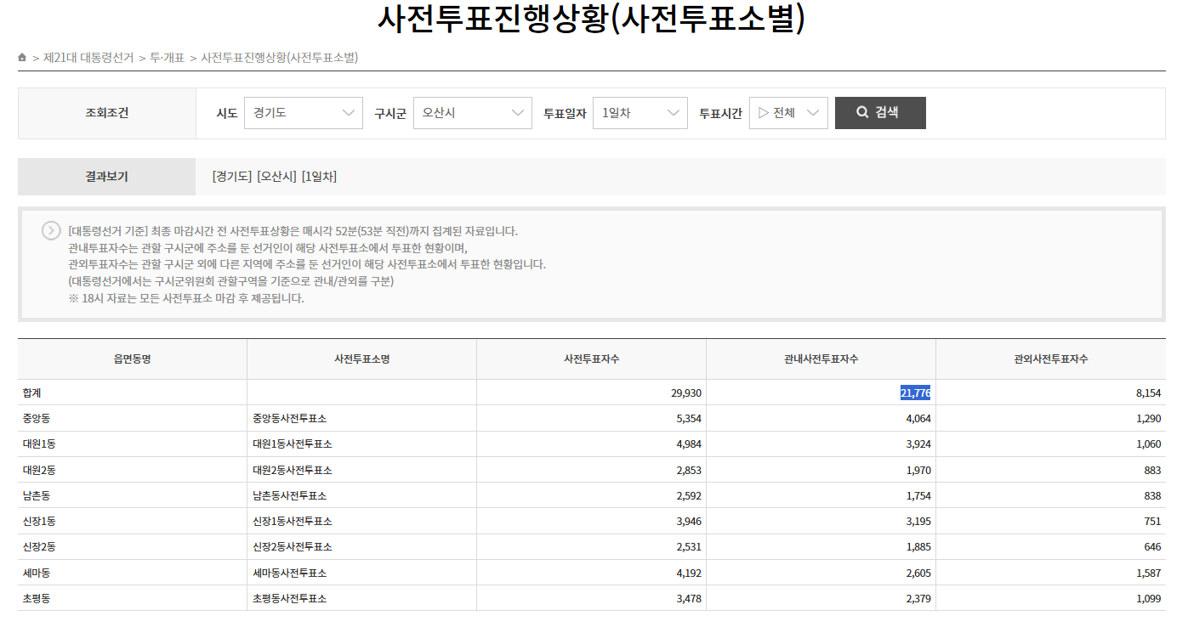
Task: Select the 관외사전투표자수 column header
Action: click(x=1050, y=359)
